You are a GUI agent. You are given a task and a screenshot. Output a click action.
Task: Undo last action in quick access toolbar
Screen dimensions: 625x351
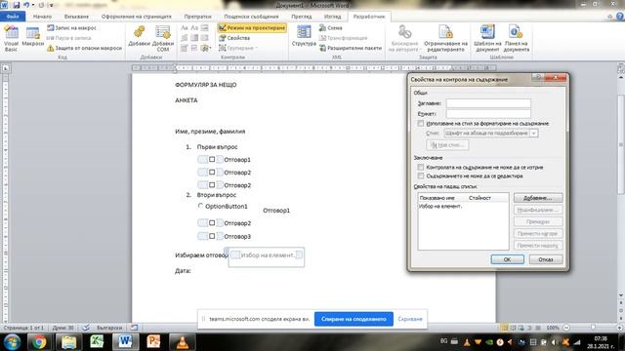pyautogui.click(x=26, y=5)
